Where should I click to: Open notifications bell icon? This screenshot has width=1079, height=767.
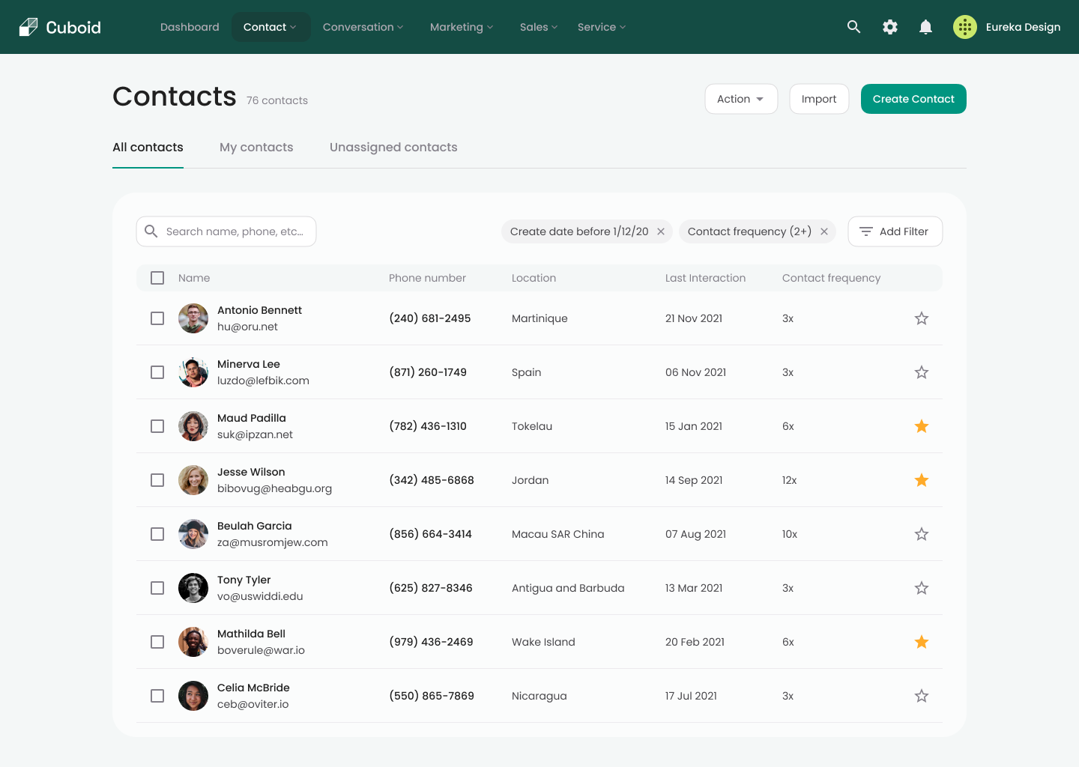[925, 27]
